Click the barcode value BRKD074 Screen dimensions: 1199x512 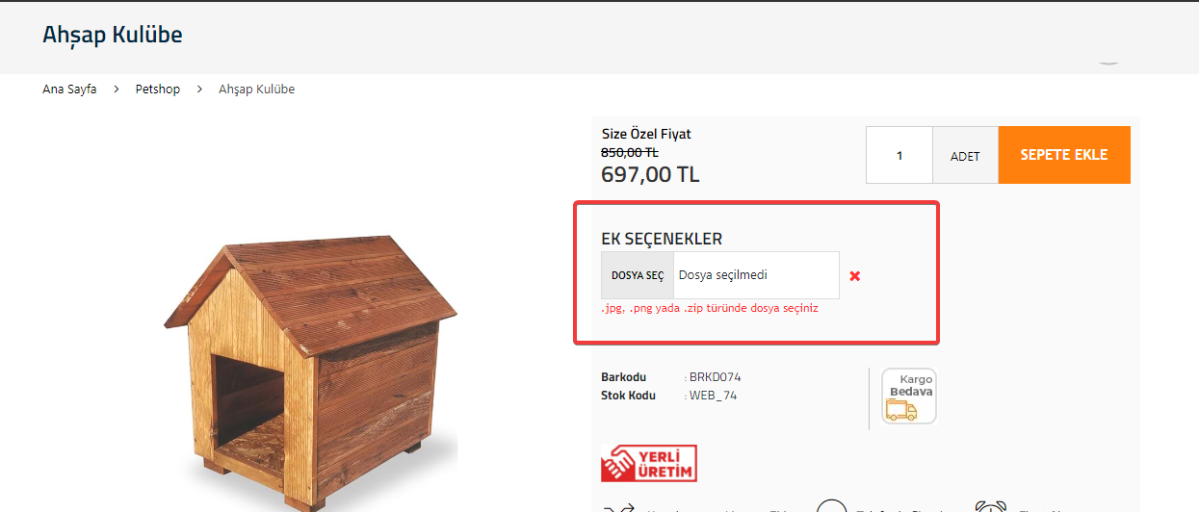(x=715, y=377)
